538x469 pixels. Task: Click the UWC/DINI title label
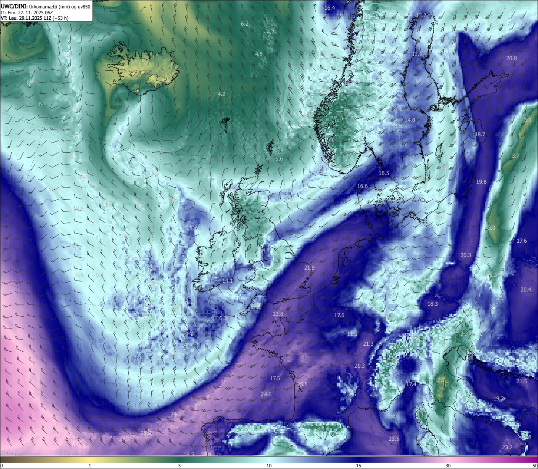click(14, 6)
